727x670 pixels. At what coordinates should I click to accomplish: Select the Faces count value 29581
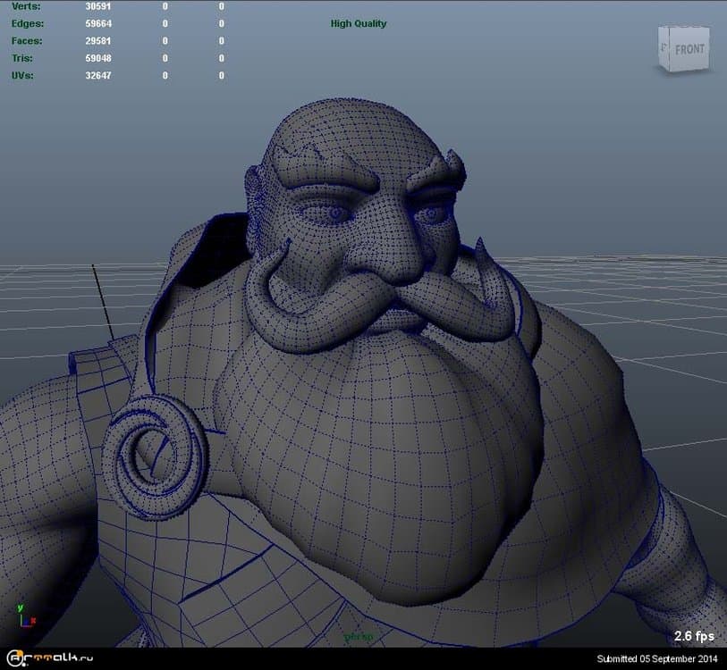(97, 41)
